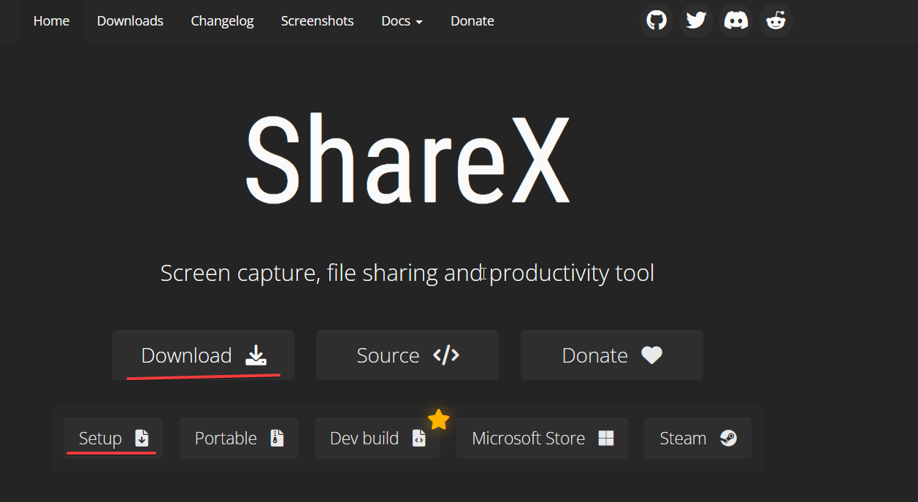Click the large Download button
Image resolution: width=918 pixels, height=502 pixels.
coord(203,355)
